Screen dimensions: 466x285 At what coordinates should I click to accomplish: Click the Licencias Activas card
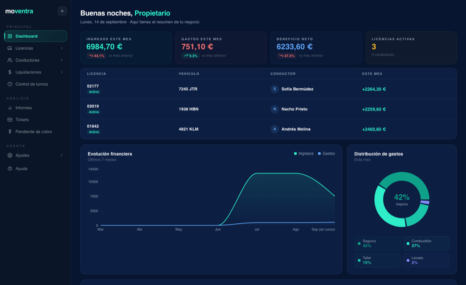coord(411,48)
